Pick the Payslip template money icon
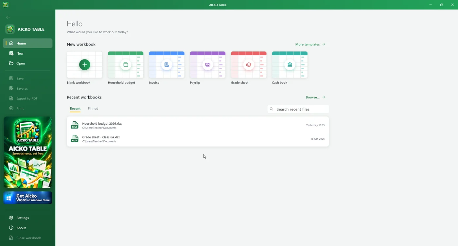 (x=208, y=65)
